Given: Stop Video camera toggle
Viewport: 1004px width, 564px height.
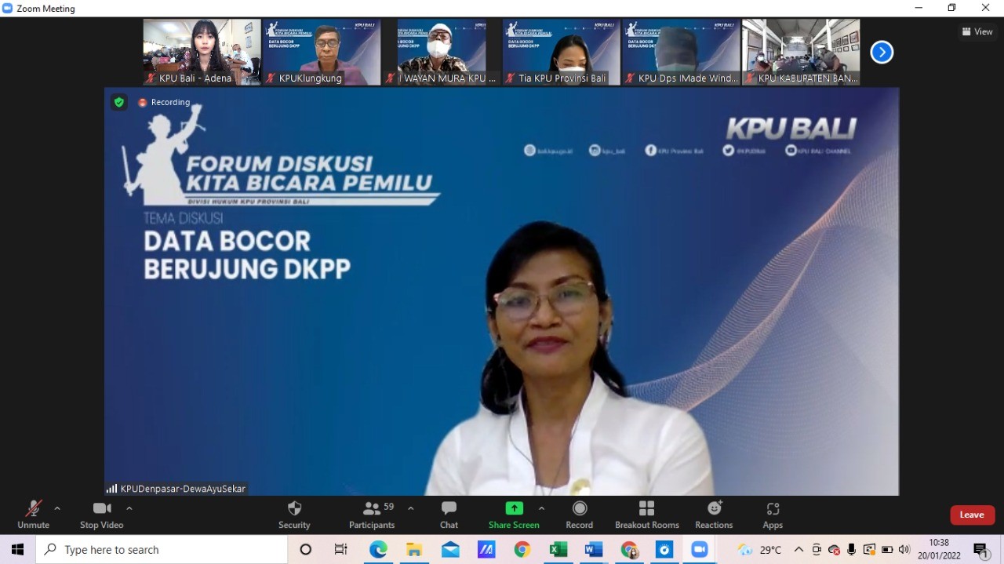Looking at the screenshot, I should pyautogui.click(x=102, y=515).
